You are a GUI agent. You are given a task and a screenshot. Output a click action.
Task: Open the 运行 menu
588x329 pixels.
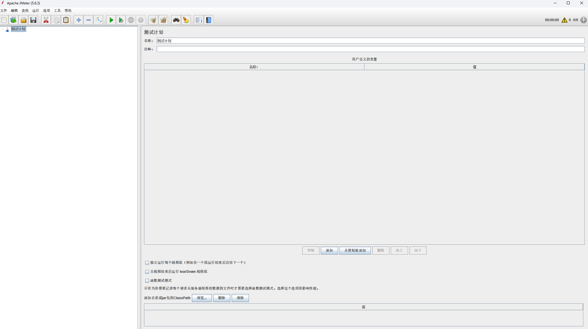click(x=35, y=10)
